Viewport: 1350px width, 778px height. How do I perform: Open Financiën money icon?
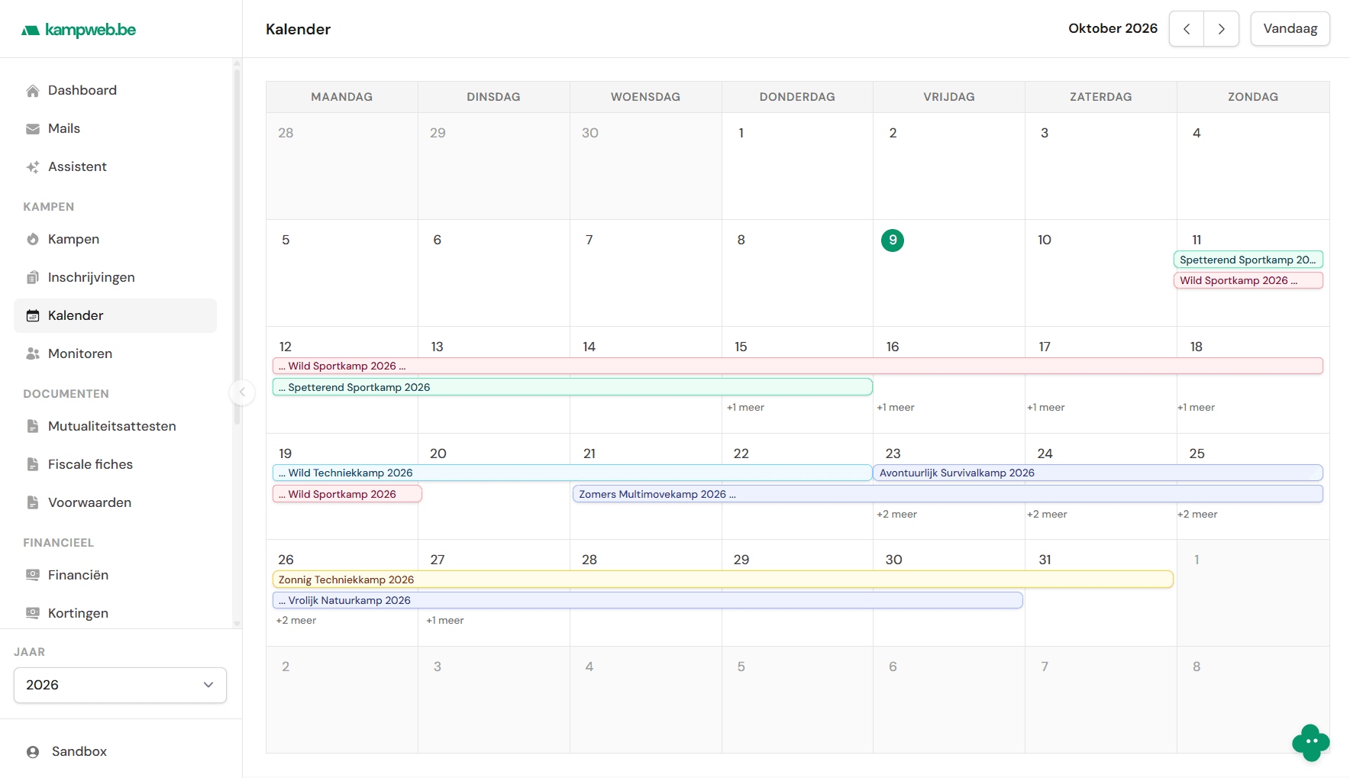(33, 576)
